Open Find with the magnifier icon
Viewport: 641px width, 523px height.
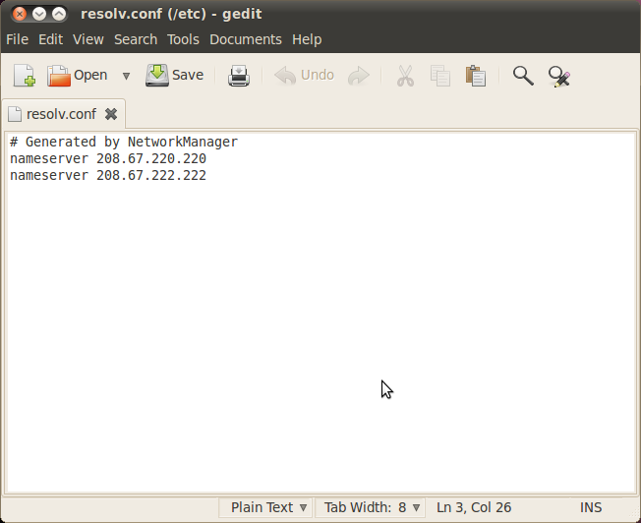tap(523, 76)
